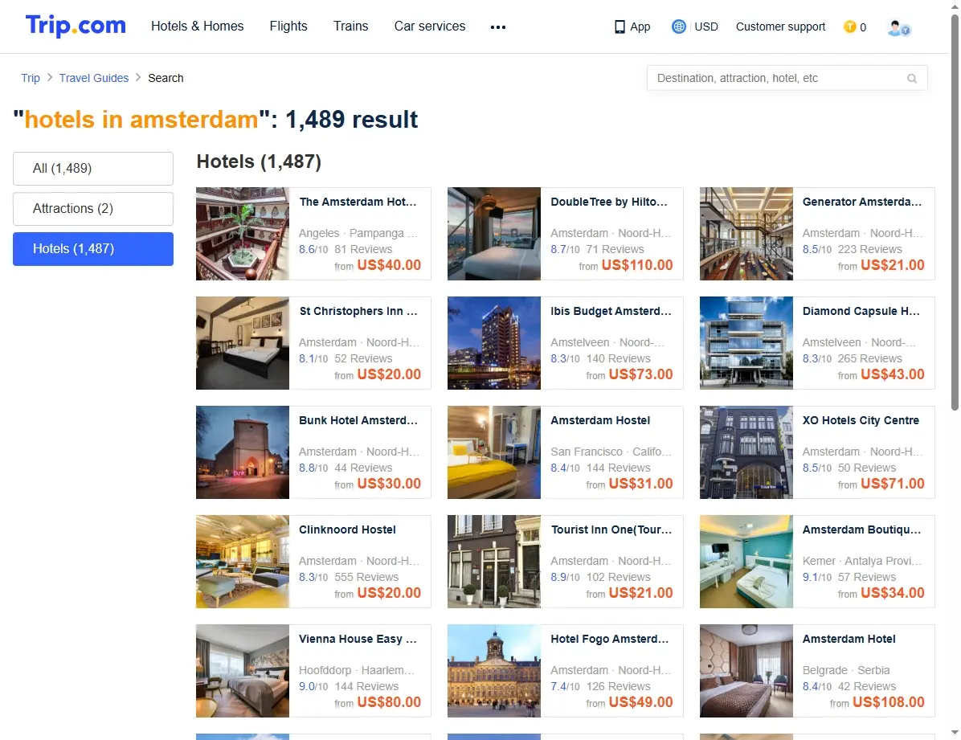
Task: Open Car services menu
Action: click(430, 27)
